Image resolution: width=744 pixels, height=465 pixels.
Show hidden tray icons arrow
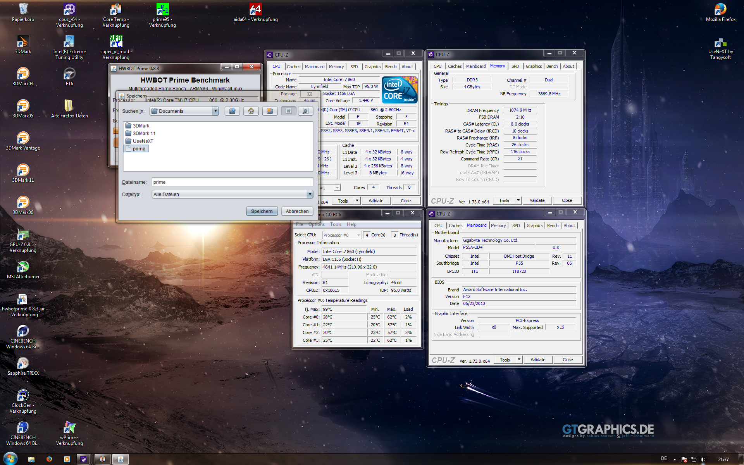point(675,460)
